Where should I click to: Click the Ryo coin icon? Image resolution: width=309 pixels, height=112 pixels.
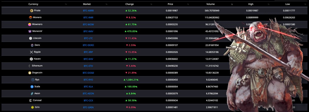click(x=33, y=80)
